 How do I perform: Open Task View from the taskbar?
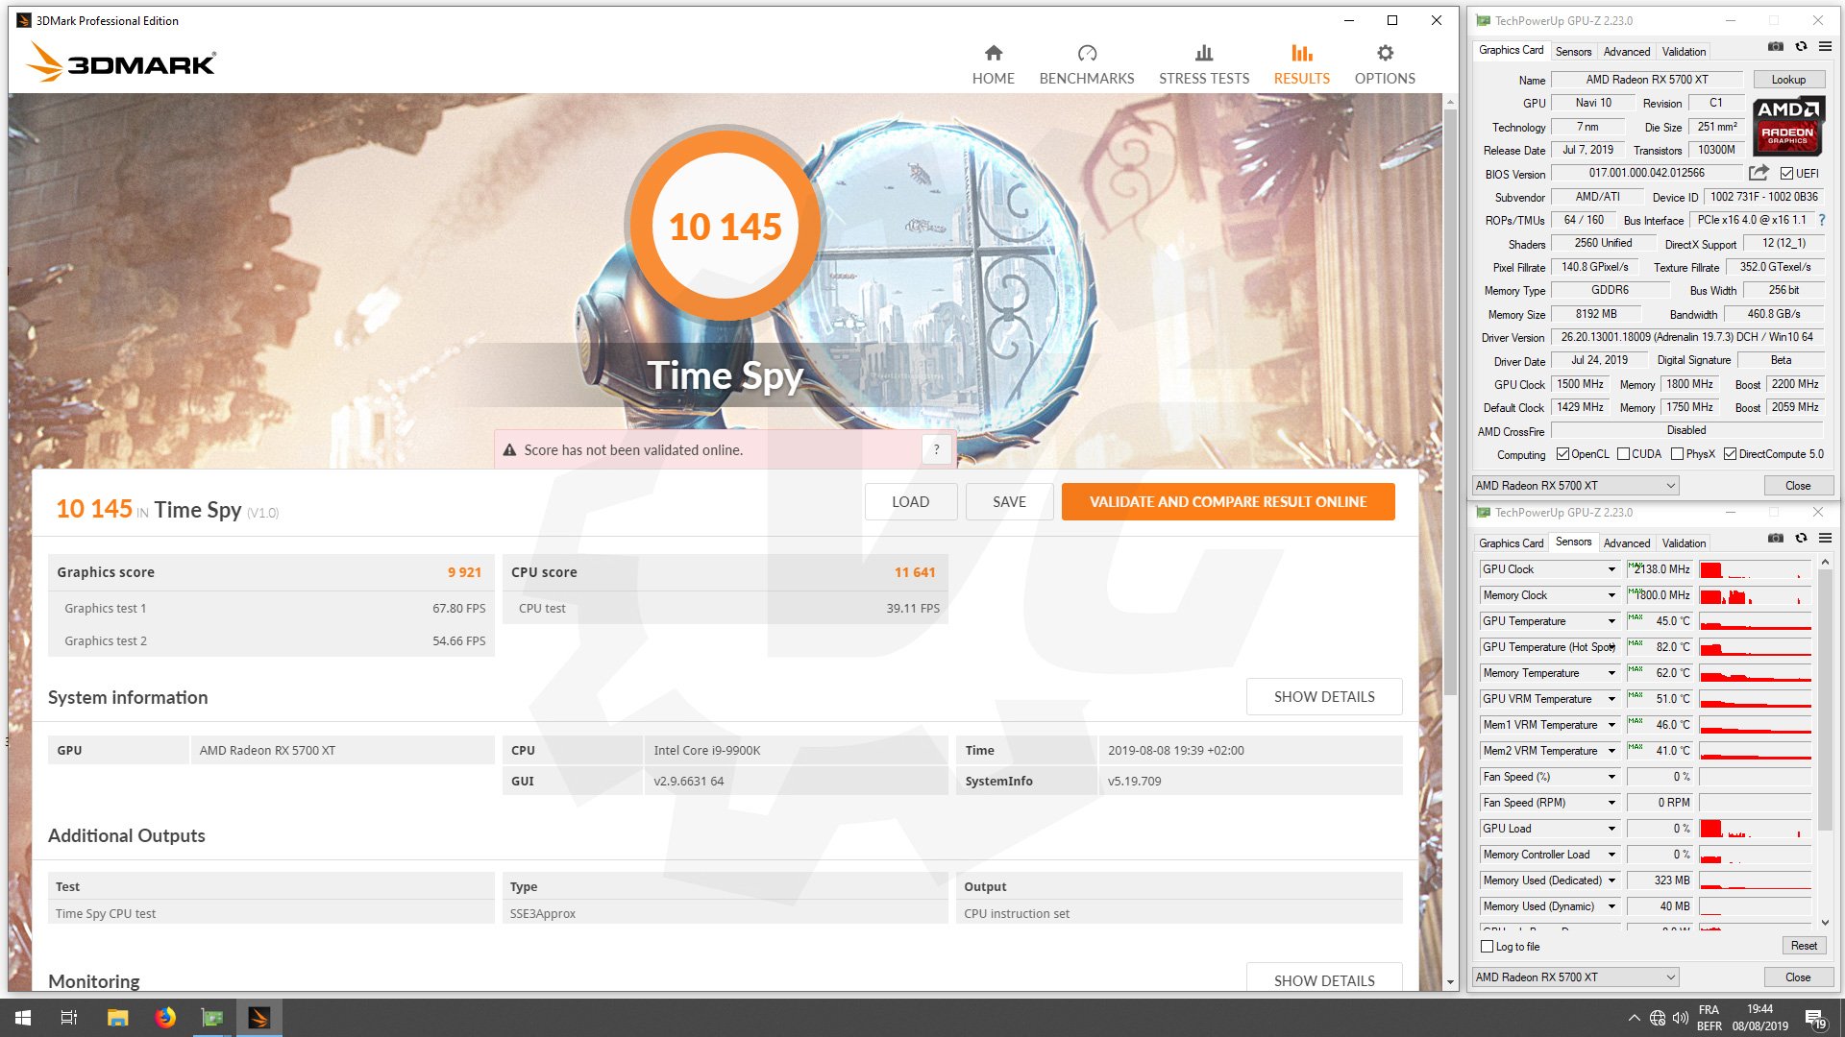pyautogui.click(x=69, y=1018)
